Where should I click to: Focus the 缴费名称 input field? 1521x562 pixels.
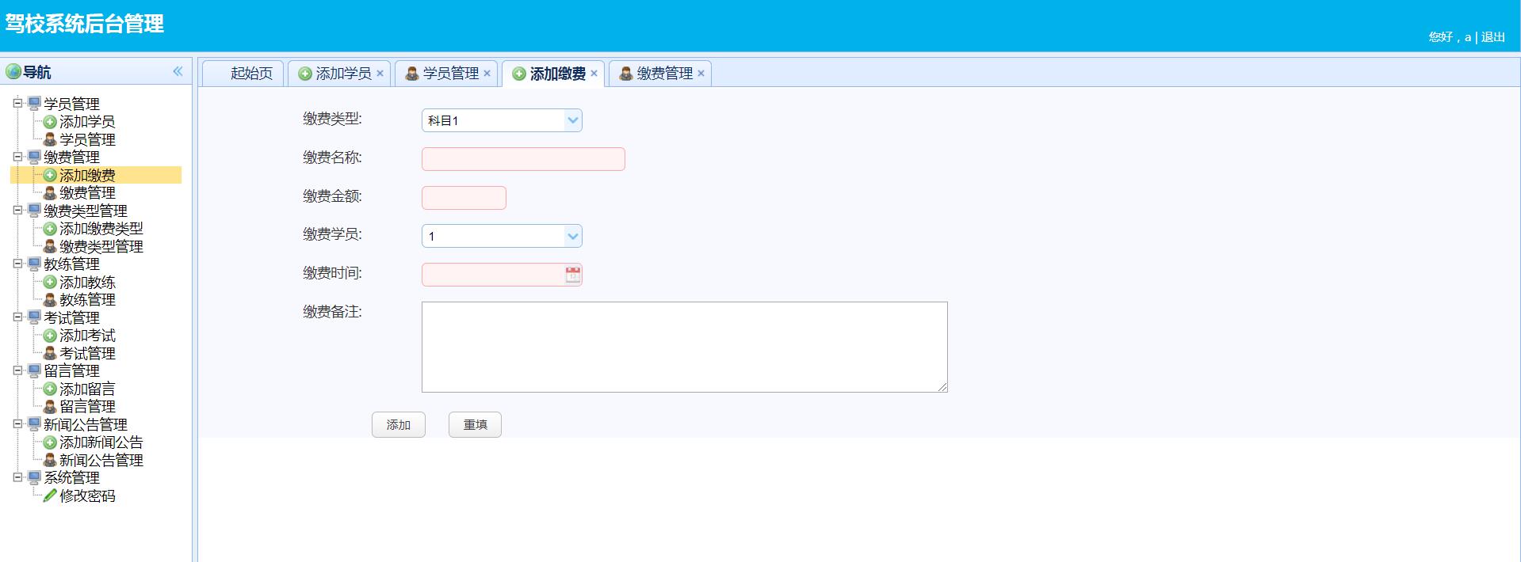[x=523, y=159]
